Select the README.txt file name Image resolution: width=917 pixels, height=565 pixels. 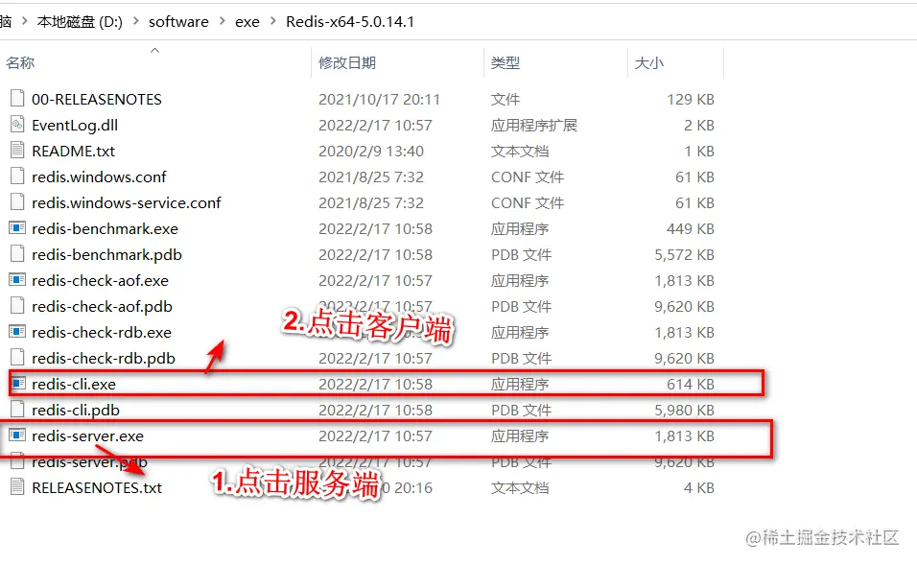point(73,151)
